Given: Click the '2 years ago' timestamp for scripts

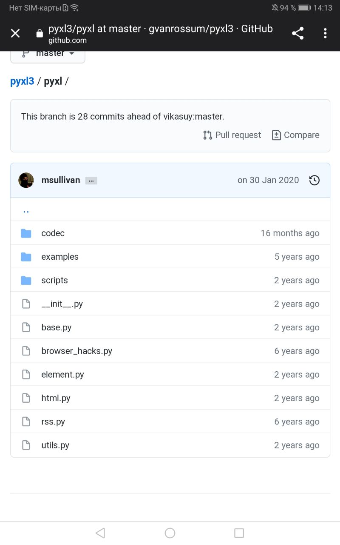Looking at the screenshot, I should click(x=297, y=280).
